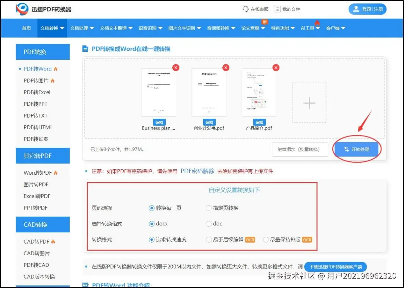The width and height of the screenshot is (404, 288).
Task: Click the flame icon next to PDF转Word
Action: tap(56, 69)
